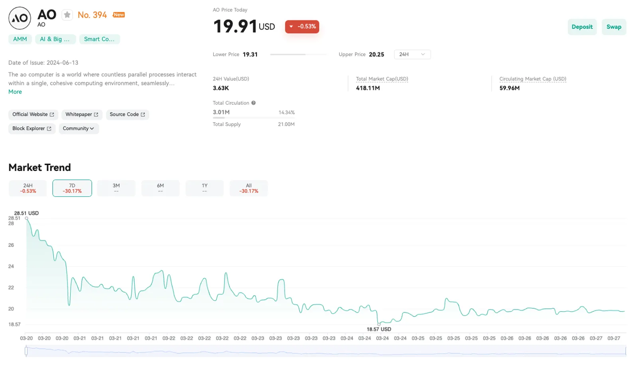Click the New badge beside rank
The image size is (638, 369).
pos(118,15)
